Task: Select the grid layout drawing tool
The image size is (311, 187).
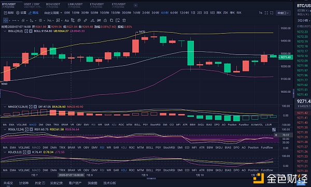Action: (58, 20)
